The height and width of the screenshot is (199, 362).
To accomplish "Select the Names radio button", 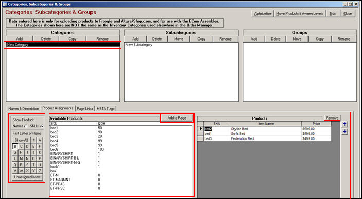I will (26, 126).
